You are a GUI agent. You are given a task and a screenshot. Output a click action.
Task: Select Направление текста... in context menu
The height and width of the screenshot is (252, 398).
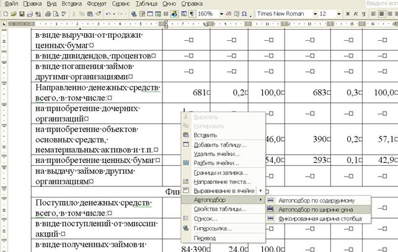pyautogui.click(x=223, y=182)
